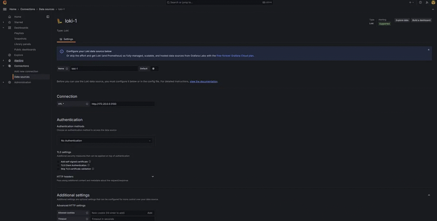Click the Starred star icon
This screenshot has height=221, width=437.
[x=9, y=22]
